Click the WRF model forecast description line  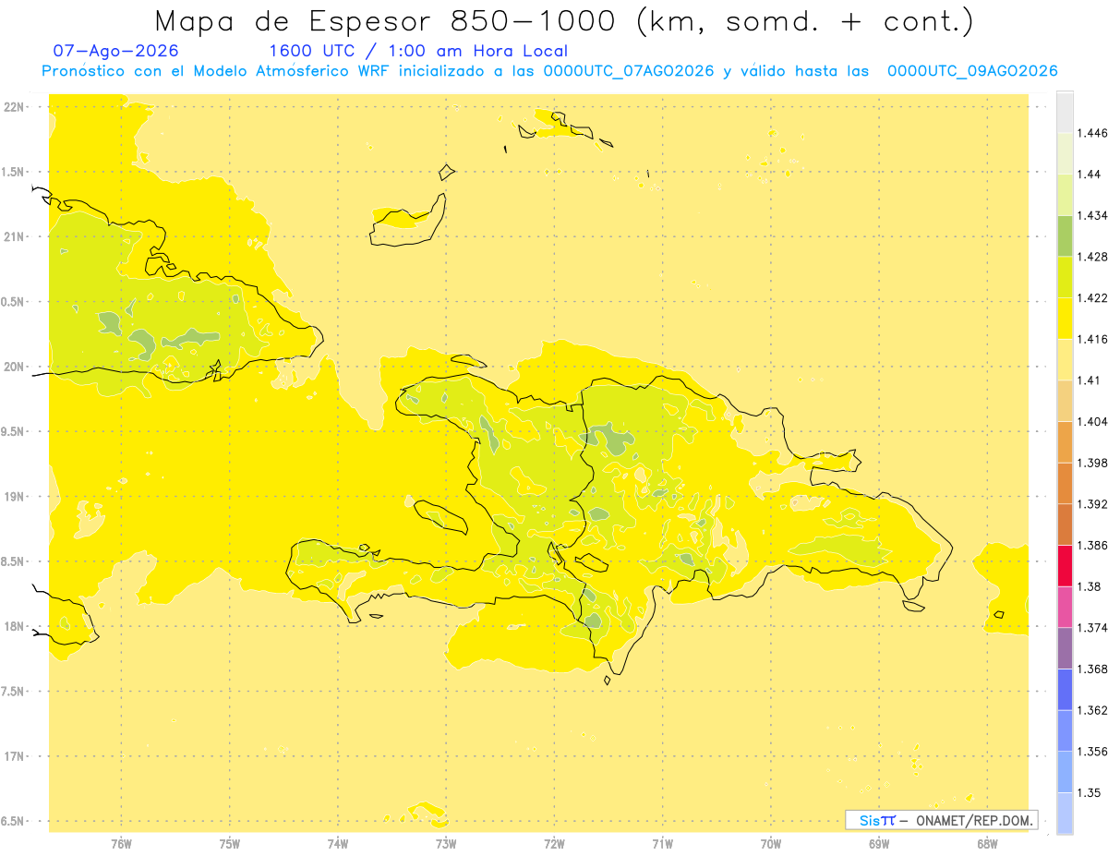point(549,71)
